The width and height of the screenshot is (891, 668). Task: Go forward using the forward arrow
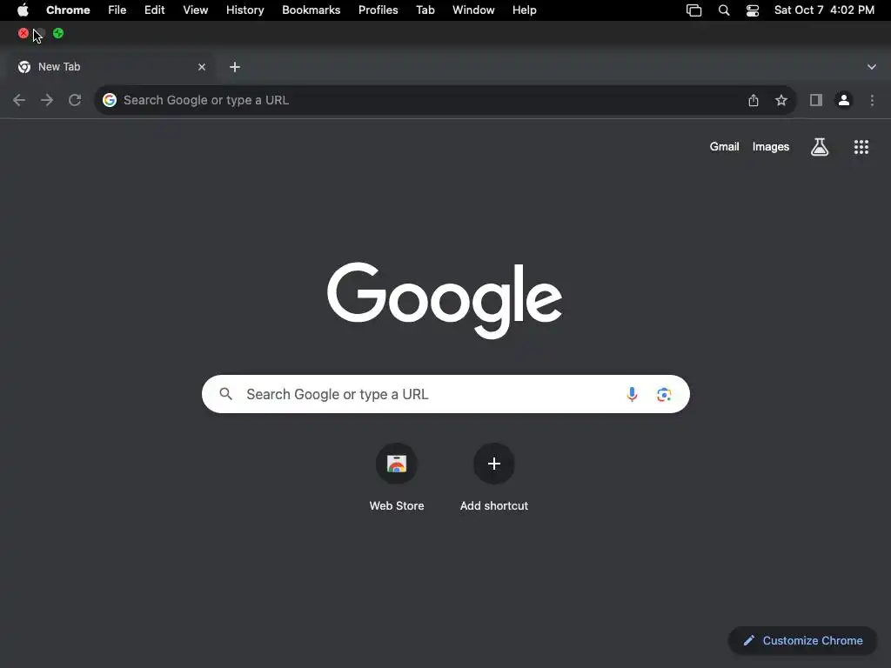point(47,101)
